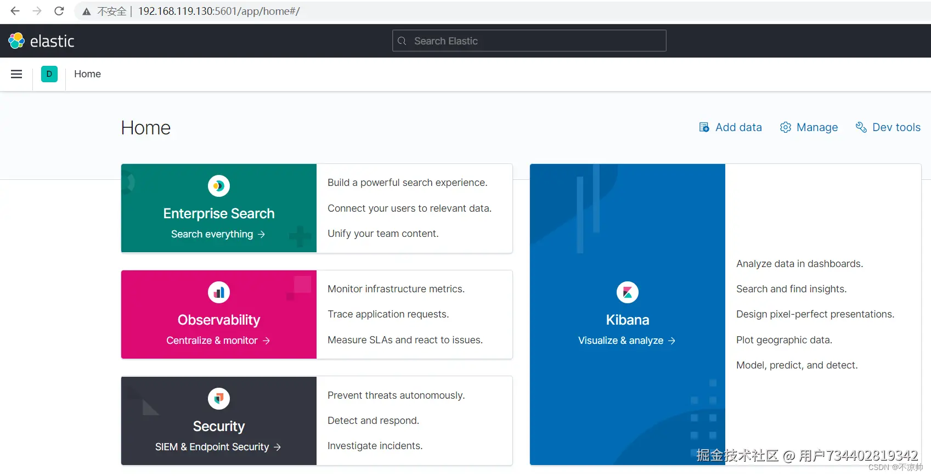Screen dimensions: 931x476
Task: Open the hamburger navigation menu
Action: (16, 74)
